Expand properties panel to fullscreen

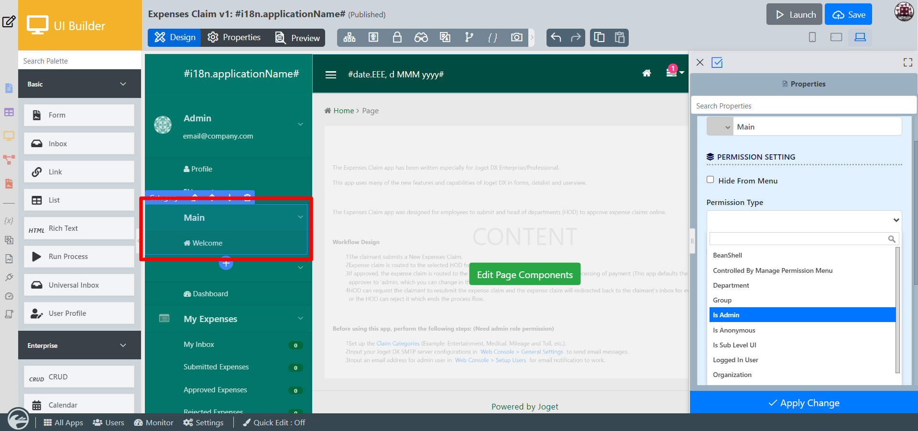click(x=908, y=63)
